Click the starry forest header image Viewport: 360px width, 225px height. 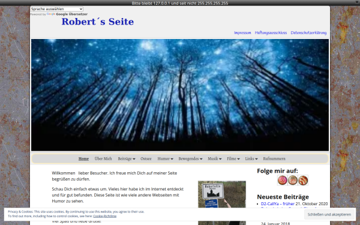pos(180,95)
